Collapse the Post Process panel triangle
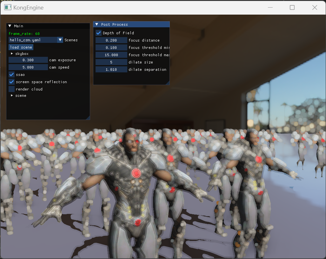The height and width of the screenshot is (259, 326). pos(97,24)
